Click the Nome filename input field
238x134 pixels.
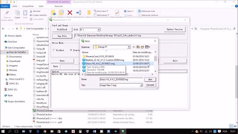121,79
